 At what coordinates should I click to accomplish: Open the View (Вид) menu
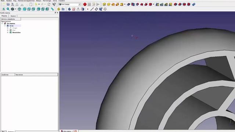[15, 1]
